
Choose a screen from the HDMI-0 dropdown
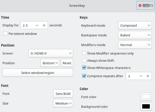click(x=51, y=53)
